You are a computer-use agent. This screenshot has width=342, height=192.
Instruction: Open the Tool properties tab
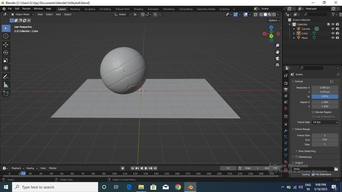(x=286, y=75)
